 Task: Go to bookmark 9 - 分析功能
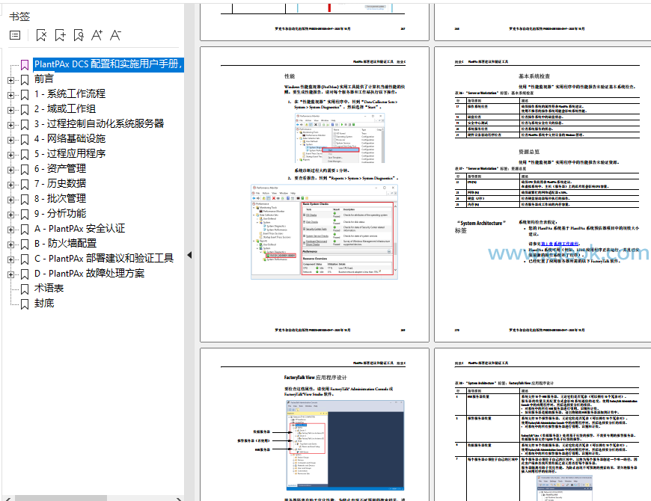pos(60,213)
